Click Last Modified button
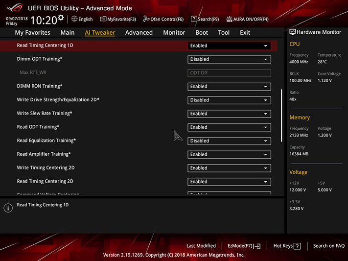 tap(201, 246)
